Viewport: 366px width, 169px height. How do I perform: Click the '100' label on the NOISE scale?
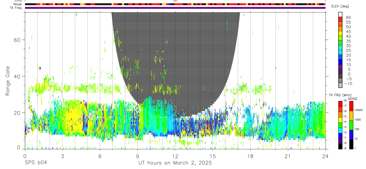point(357,129)
